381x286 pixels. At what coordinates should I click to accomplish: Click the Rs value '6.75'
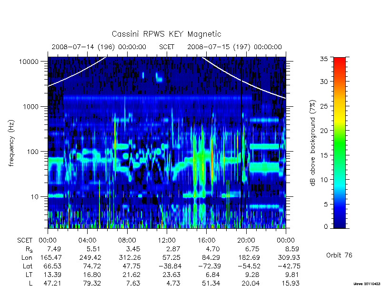pos(252,249)
